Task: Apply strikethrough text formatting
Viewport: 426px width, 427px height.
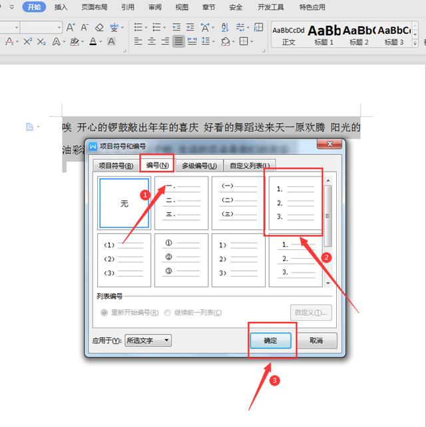Action: pyautogui.click(x=9, y=42)
